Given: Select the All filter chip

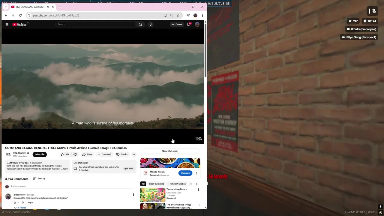Looking at the screenshot, I should [143, 184].
